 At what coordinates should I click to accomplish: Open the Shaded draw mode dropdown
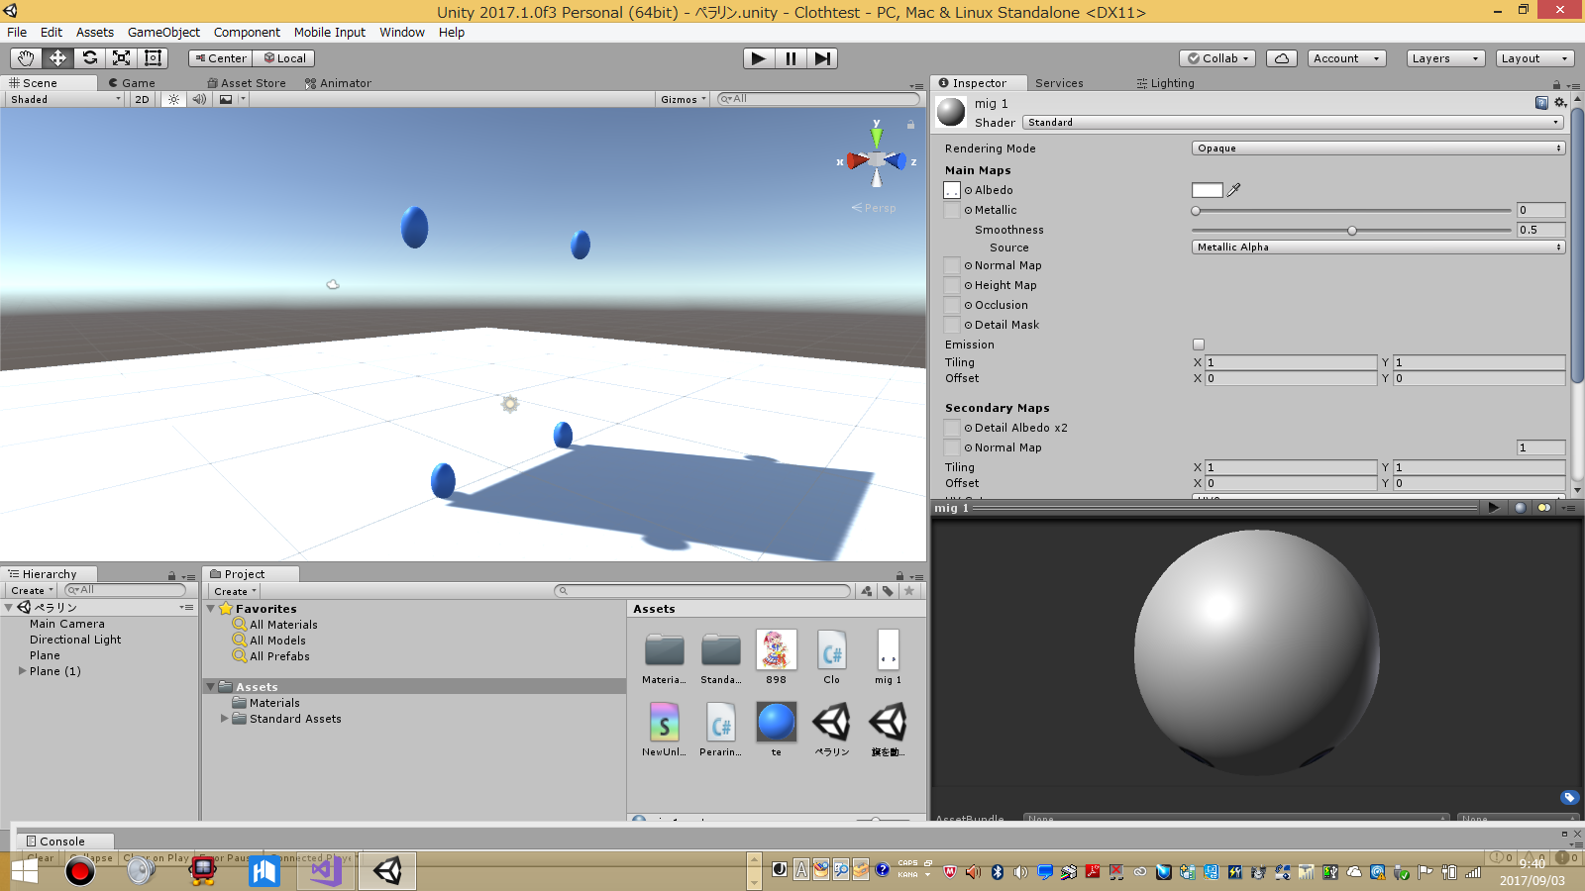(65, 99)
